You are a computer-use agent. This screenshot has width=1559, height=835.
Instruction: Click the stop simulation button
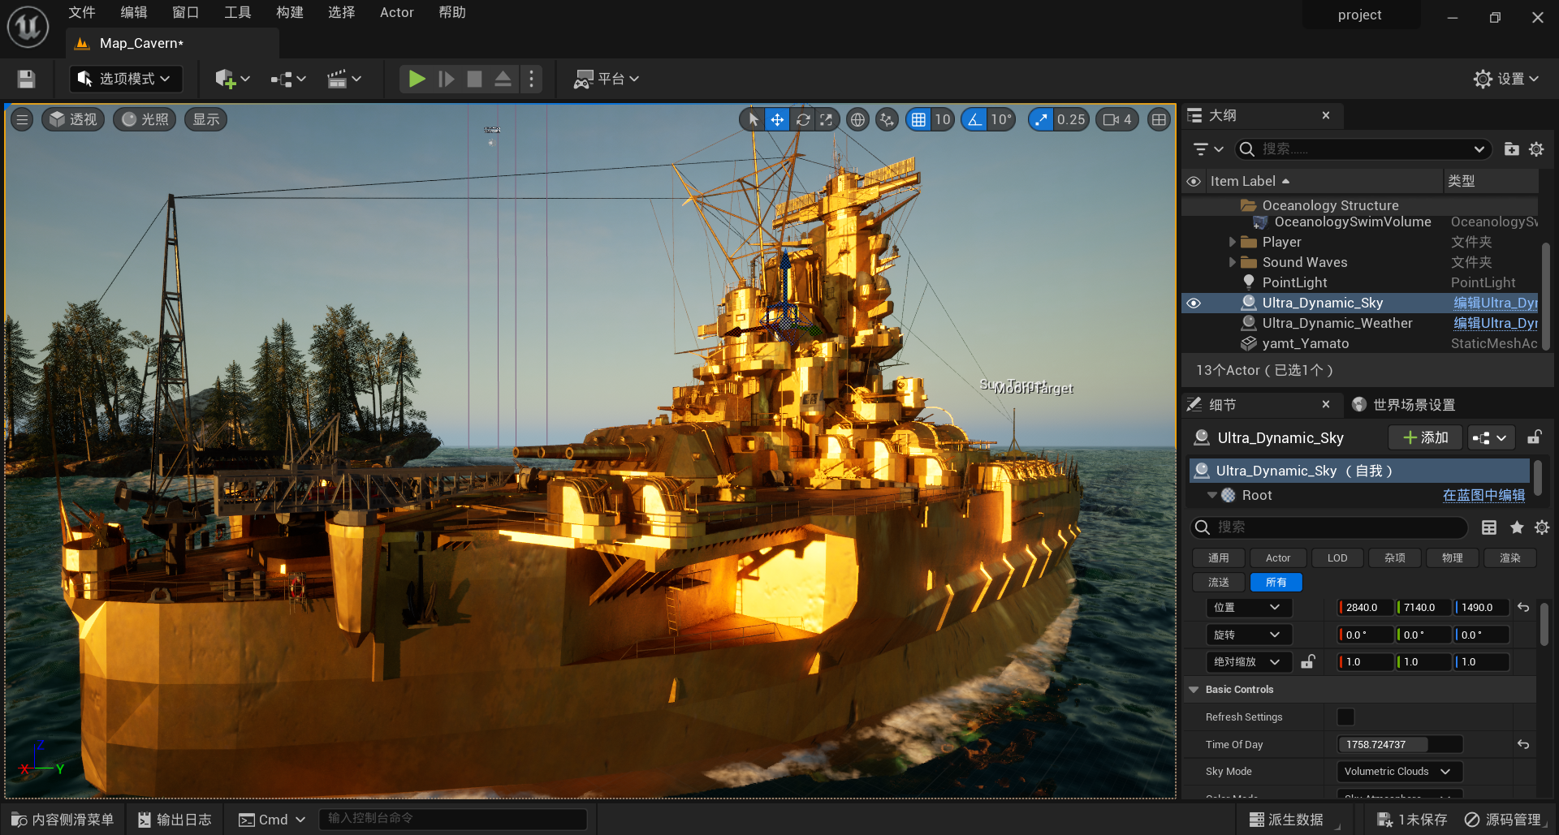click(x=475, y=79)
